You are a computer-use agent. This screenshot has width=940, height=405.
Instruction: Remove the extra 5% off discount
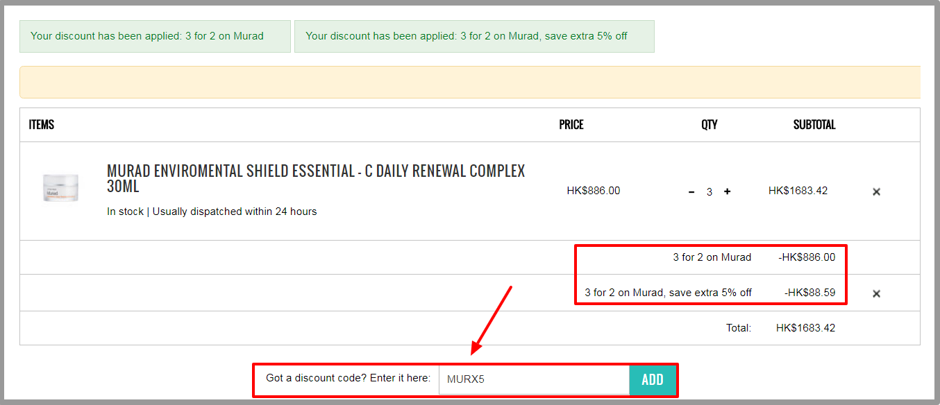876,293
